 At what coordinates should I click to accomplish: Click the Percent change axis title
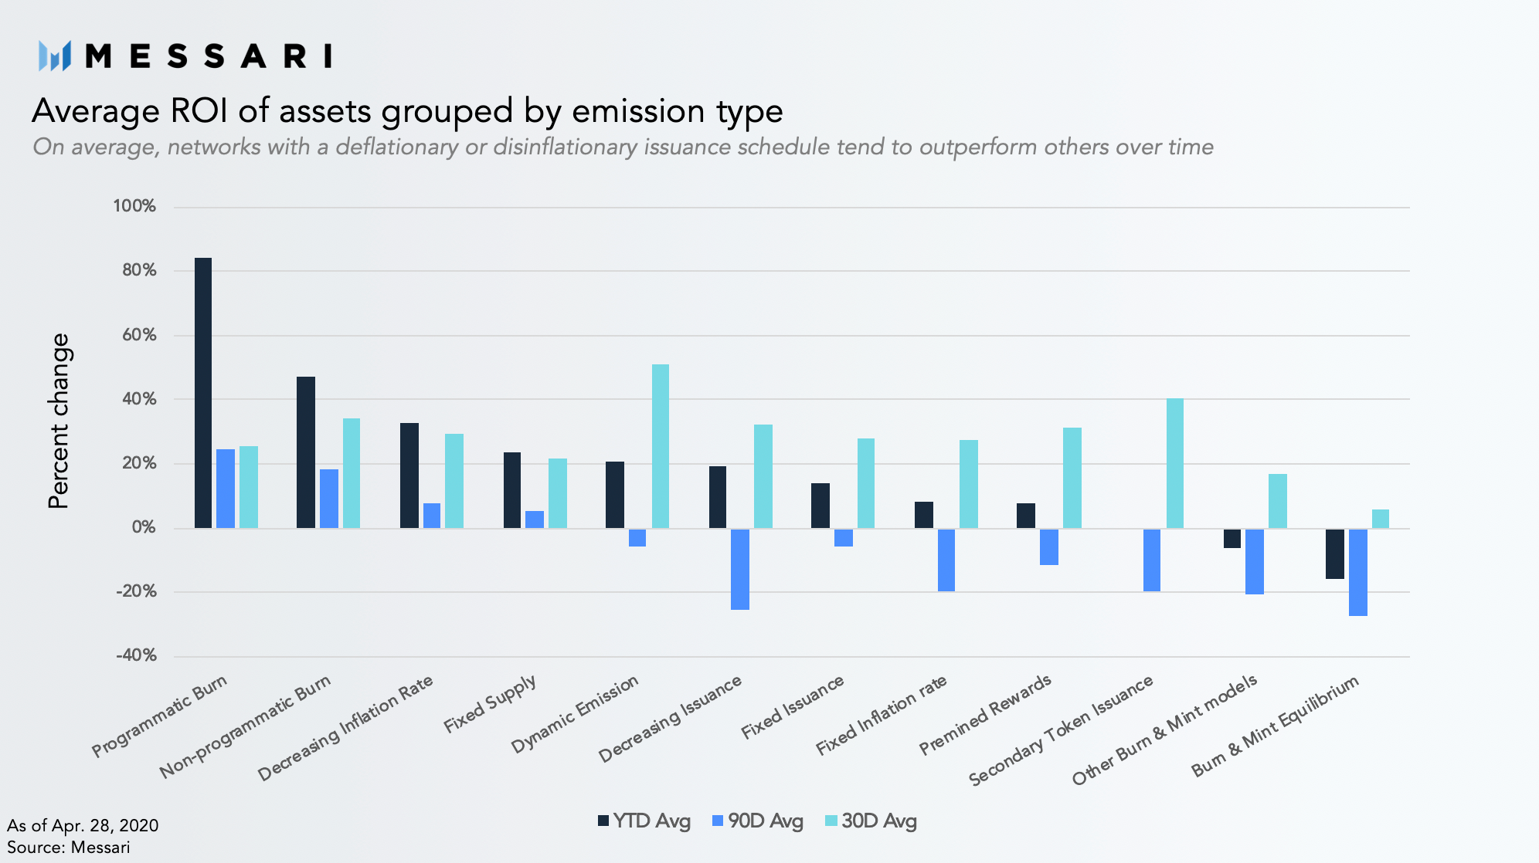pos(59,421)
